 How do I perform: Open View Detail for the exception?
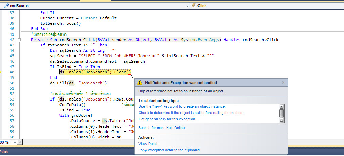tap(149, 144)
